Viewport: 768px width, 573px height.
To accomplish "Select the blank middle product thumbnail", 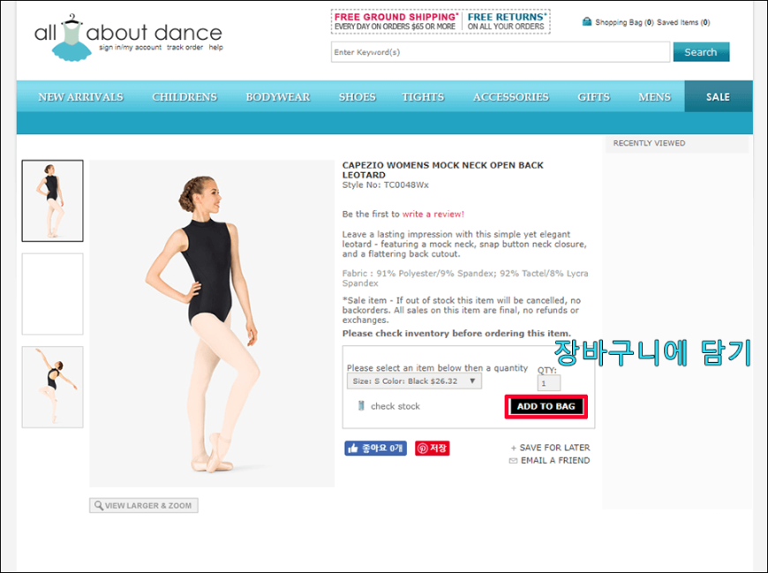I will coord(52,294).
